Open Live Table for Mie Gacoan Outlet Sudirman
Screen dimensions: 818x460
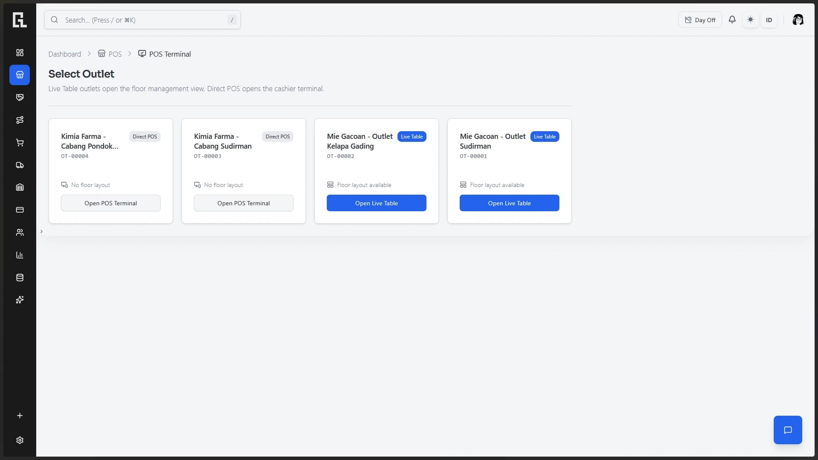(510, 203)
